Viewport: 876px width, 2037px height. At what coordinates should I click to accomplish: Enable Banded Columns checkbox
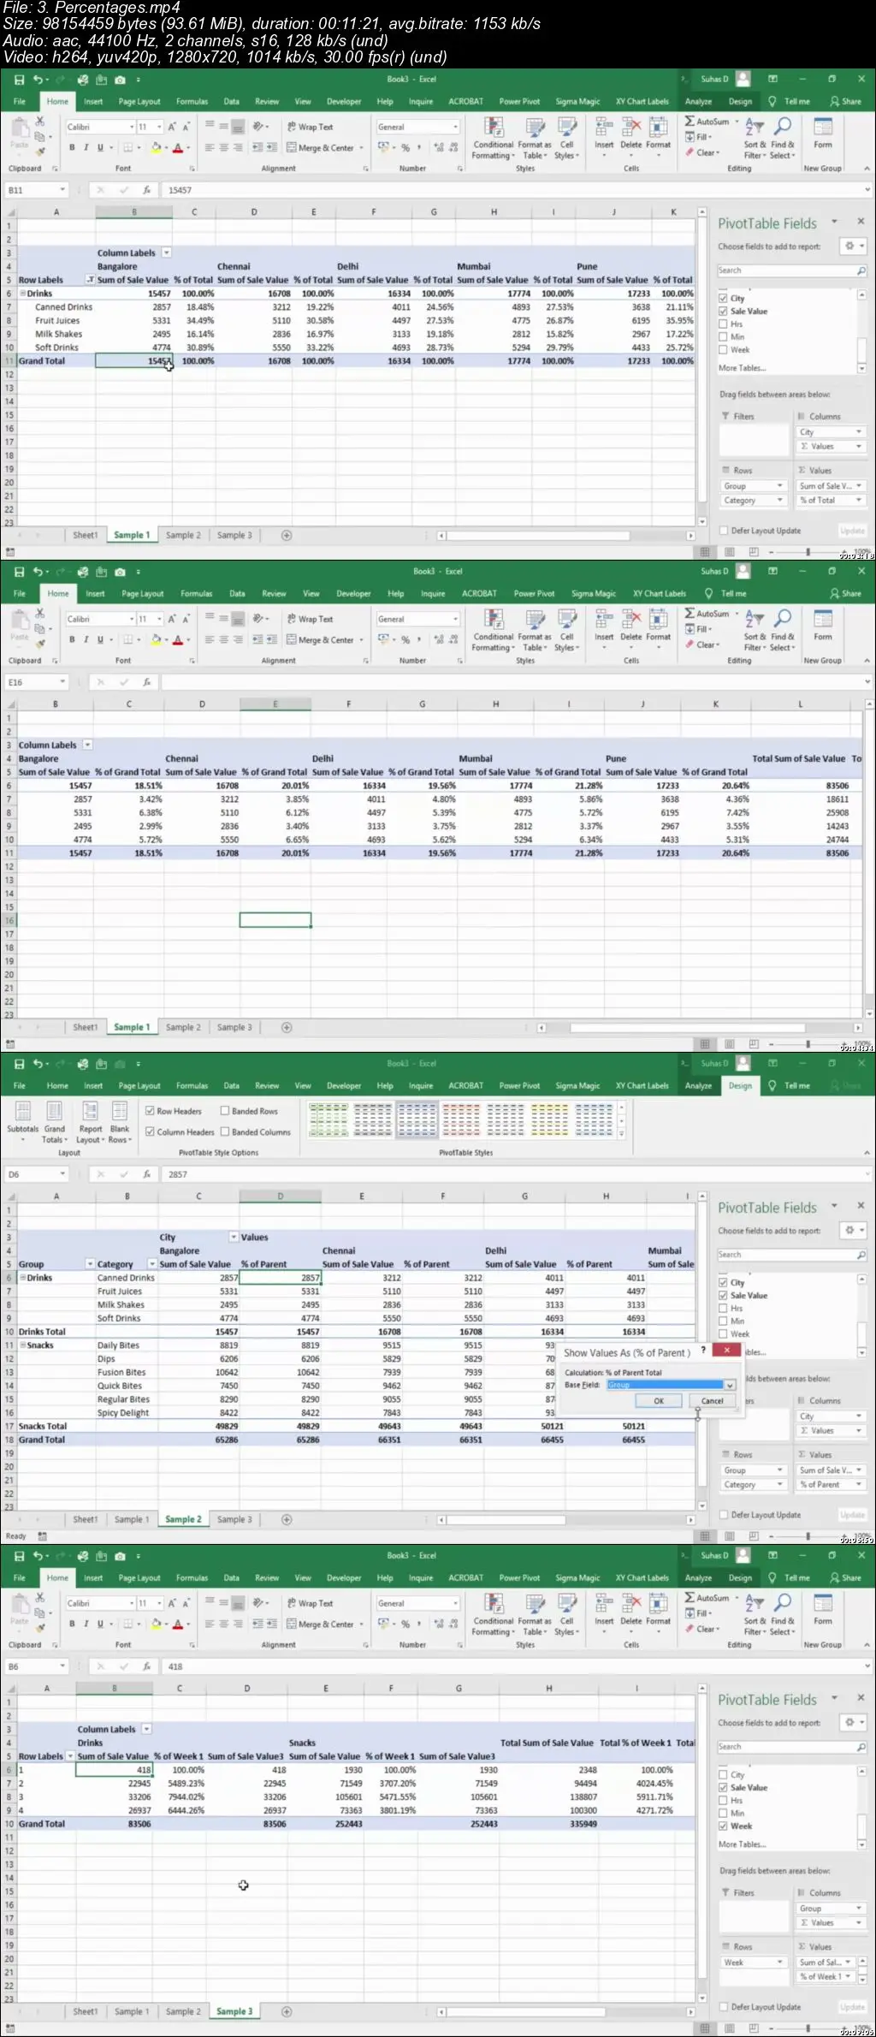click(x=225, y=1131)
